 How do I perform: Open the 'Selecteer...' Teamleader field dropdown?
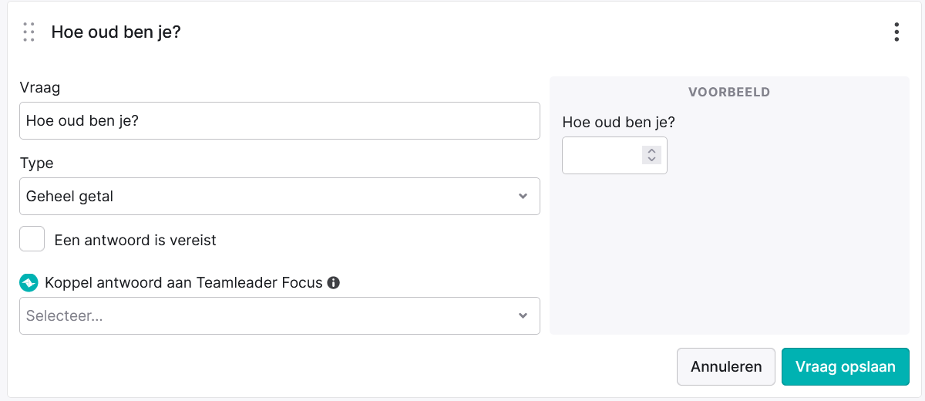pos(280,315)
